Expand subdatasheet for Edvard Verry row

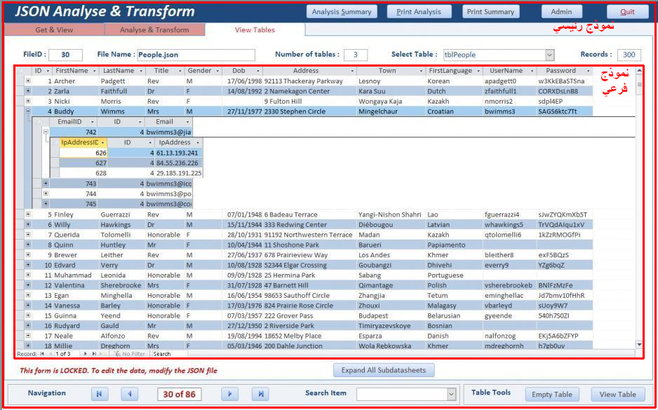27,265
